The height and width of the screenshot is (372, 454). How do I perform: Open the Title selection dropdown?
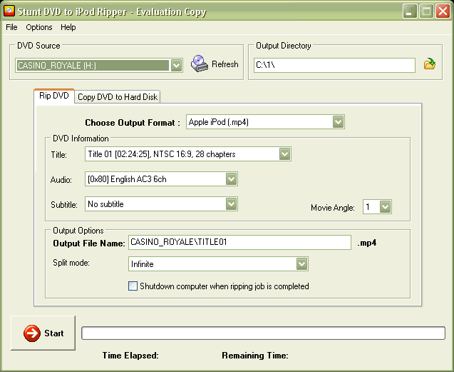click(284, 154)
